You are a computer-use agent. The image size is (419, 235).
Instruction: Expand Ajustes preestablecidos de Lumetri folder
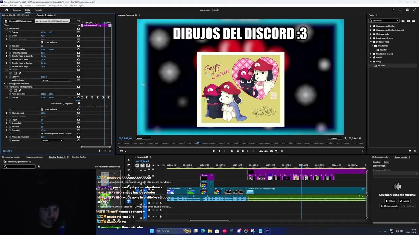(371, 30)
